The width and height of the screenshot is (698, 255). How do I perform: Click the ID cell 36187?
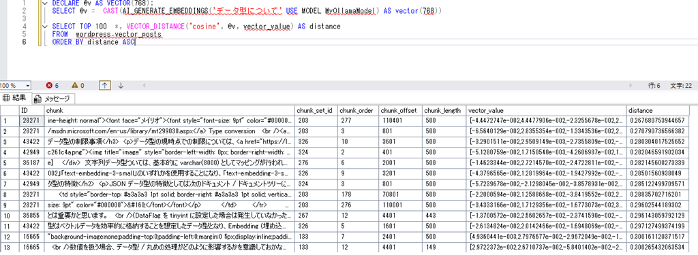[32, 163]
